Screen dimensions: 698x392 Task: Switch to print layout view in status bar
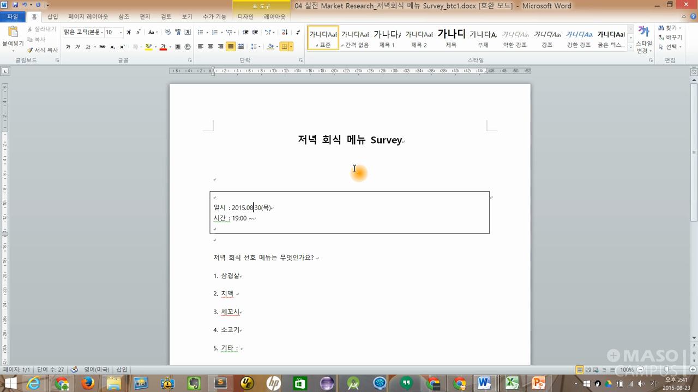pyautogui.click(x=580, y=370)
